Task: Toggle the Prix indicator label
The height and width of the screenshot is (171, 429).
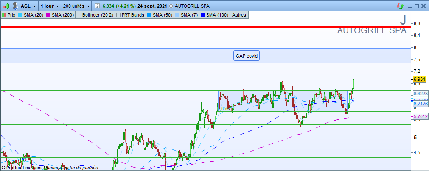Action: [x=9, y=15]
